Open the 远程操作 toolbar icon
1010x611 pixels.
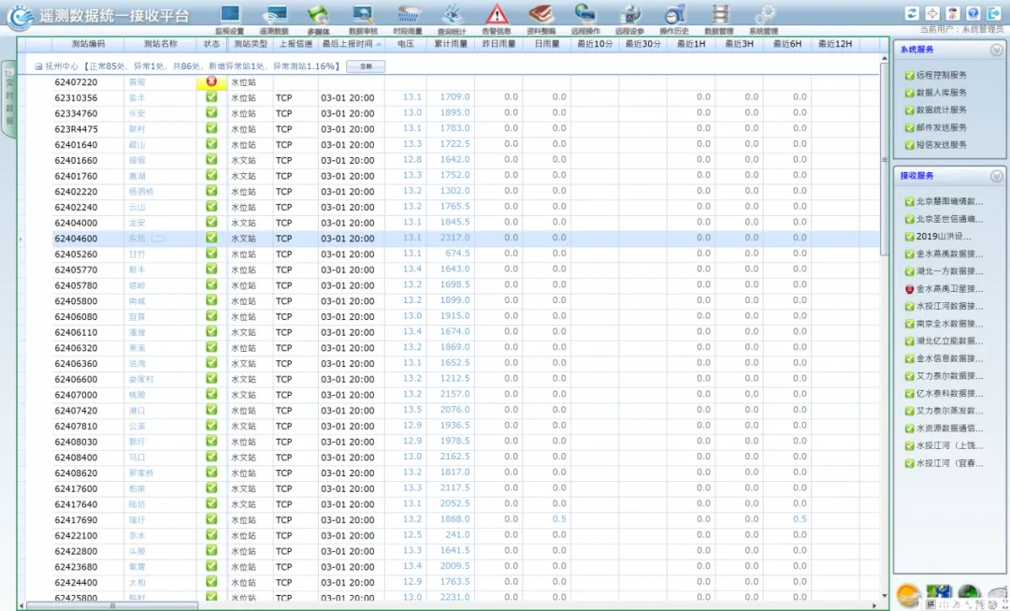585,14
